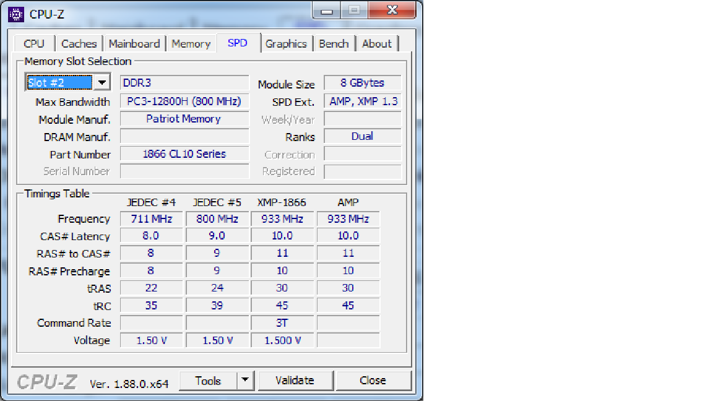The width and height of the screenshot is (713, 401).
Task: Click the '11' RAS# to CAS# under XMP-1866
Action: tap(282, 252)
